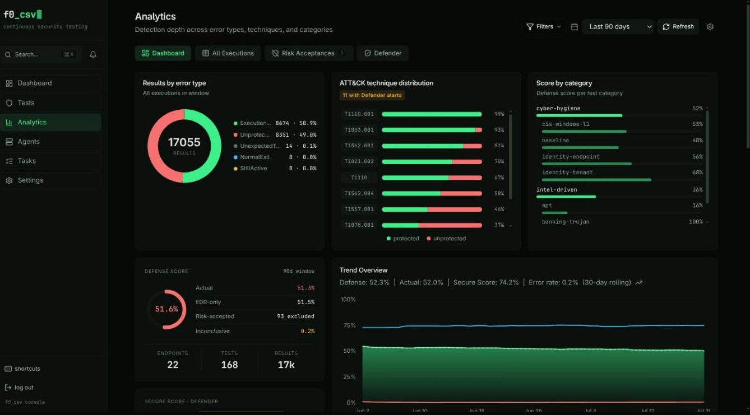Viewport: 750px width, 415px height.
Task: Click the down arrow of ATT&CK technique list
Action: [510, 225]
